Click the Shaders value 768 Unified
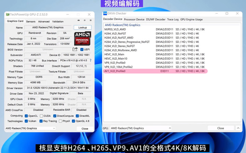The width and height of the screenshot is (246, 153). click(37, 66)
